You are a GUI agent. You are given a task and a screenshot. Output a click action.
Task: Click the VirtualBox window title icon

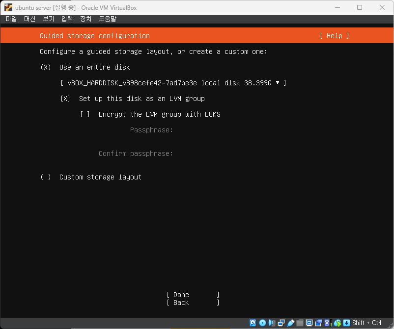click(8, 7)
